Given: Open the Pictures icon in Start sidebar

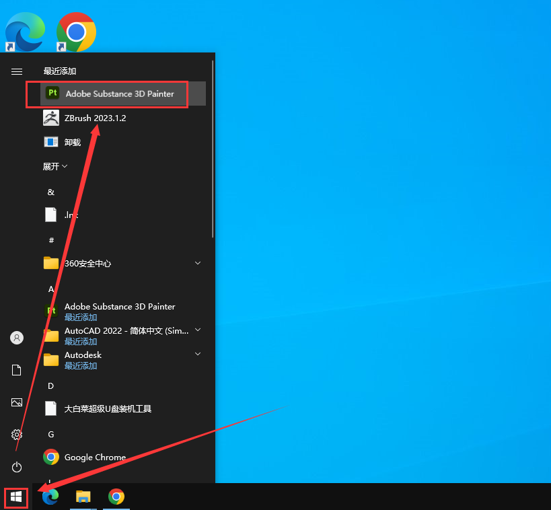Looking at the screenshot, I should (17, 402).
